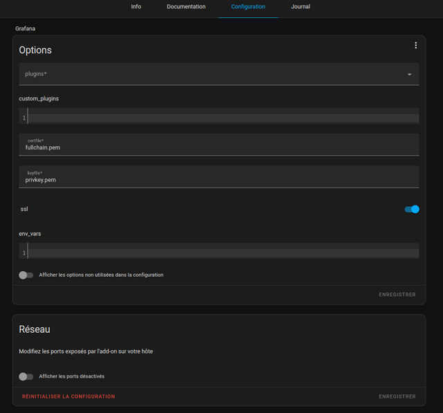Click line number 1 in env_vars editor
This screenshot has width=443, height=413.
click(24, 253)
